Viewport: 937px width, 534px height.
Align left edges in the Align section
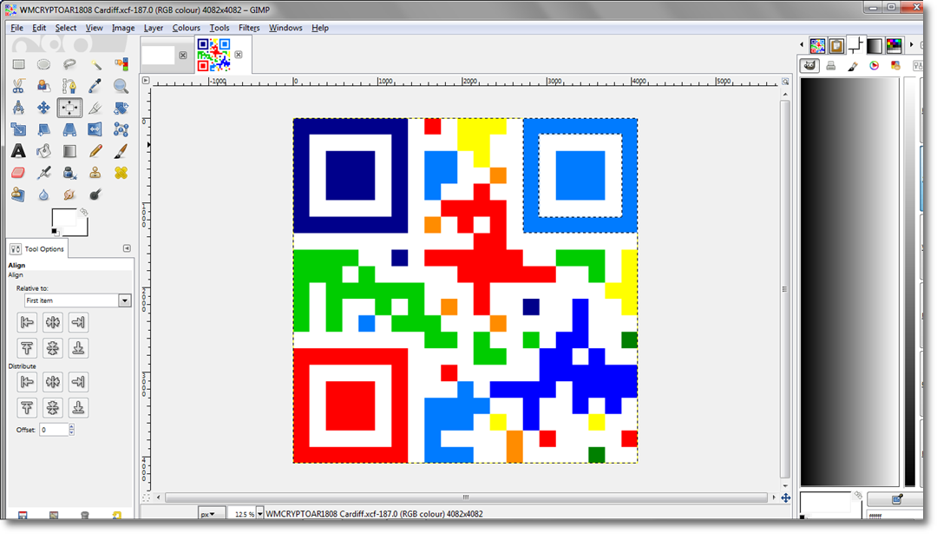tap(27, 322)
